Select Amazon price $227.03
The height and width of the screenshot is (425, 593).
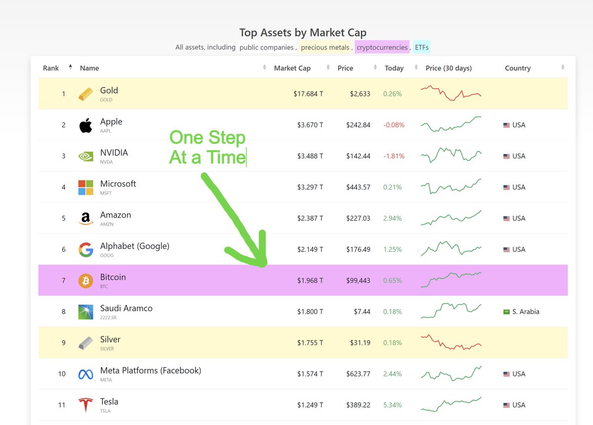[x=358, y=218]
